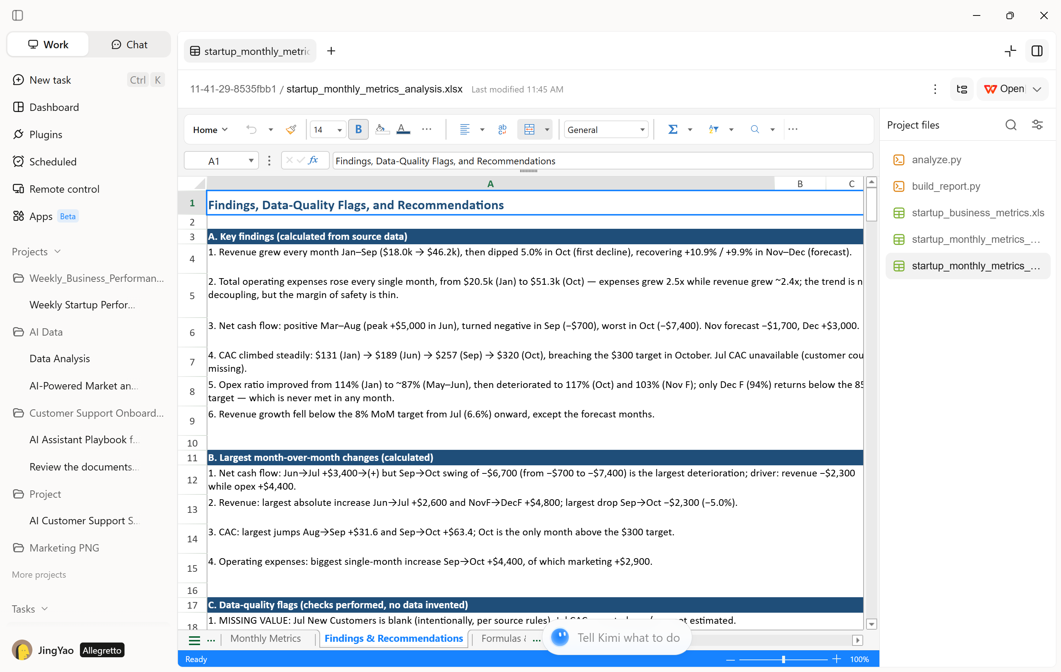This screenshot has height=672, width=1061.
Task: Click the New task button
Action: coord(88,80)
